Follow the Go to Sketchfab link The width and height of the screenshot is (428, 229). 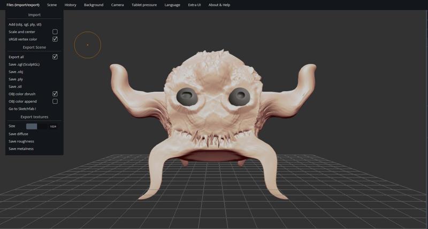coord(22,109)
